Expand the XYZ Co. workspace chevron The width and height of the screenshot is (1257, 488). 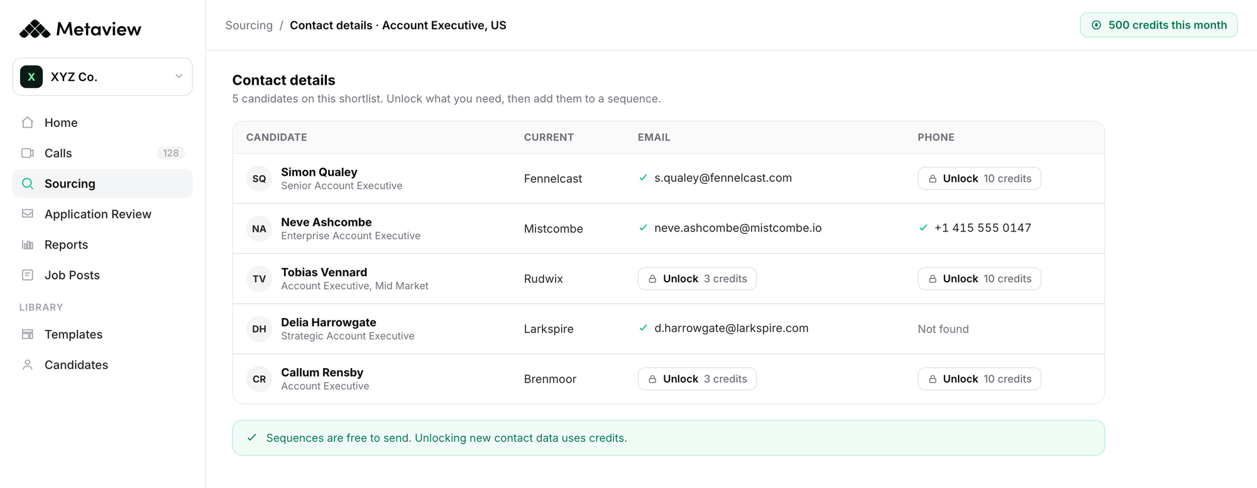[x=178, y=77]
